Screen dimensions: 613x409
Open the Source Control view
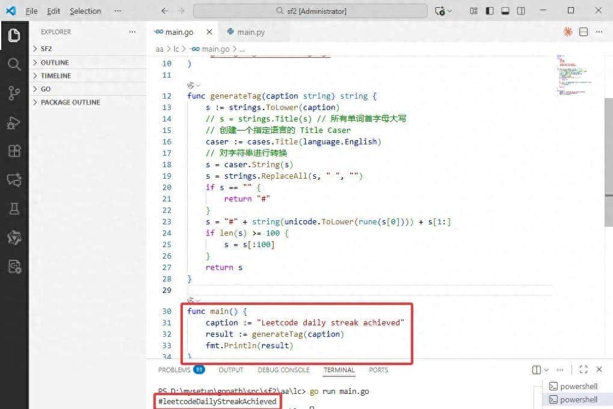pos(14,93)
